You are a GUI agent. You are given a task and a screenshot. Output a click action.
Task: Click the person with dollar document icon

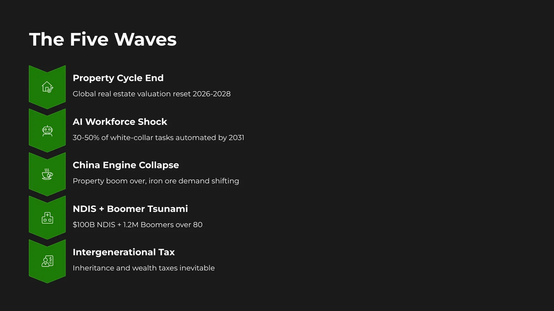point(47,261)
